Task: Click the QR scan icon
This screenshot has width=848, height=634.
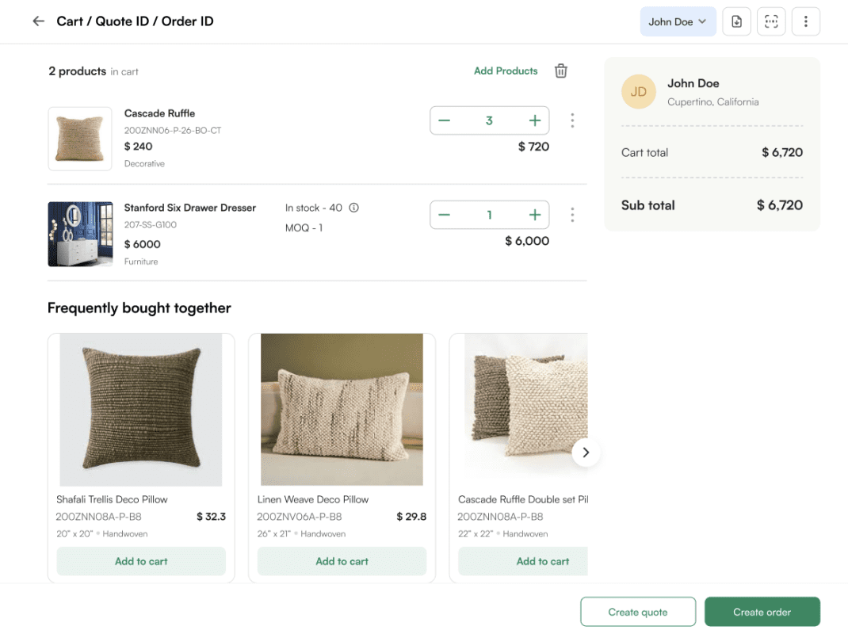Action: click(771, 21)
